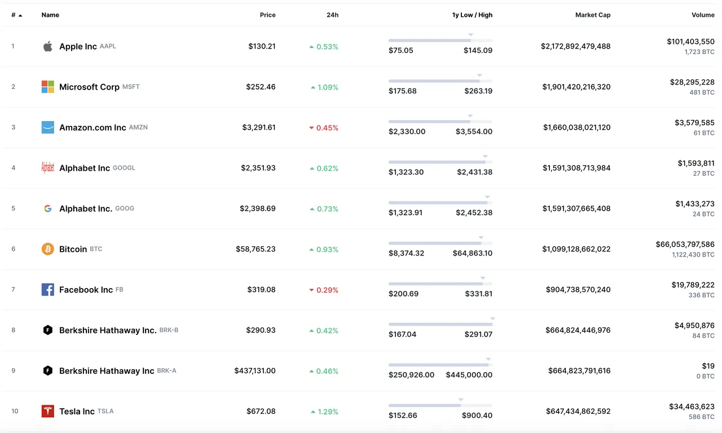
Task: Click Apple's 0.53% 24h change
Action: (324, 47)
